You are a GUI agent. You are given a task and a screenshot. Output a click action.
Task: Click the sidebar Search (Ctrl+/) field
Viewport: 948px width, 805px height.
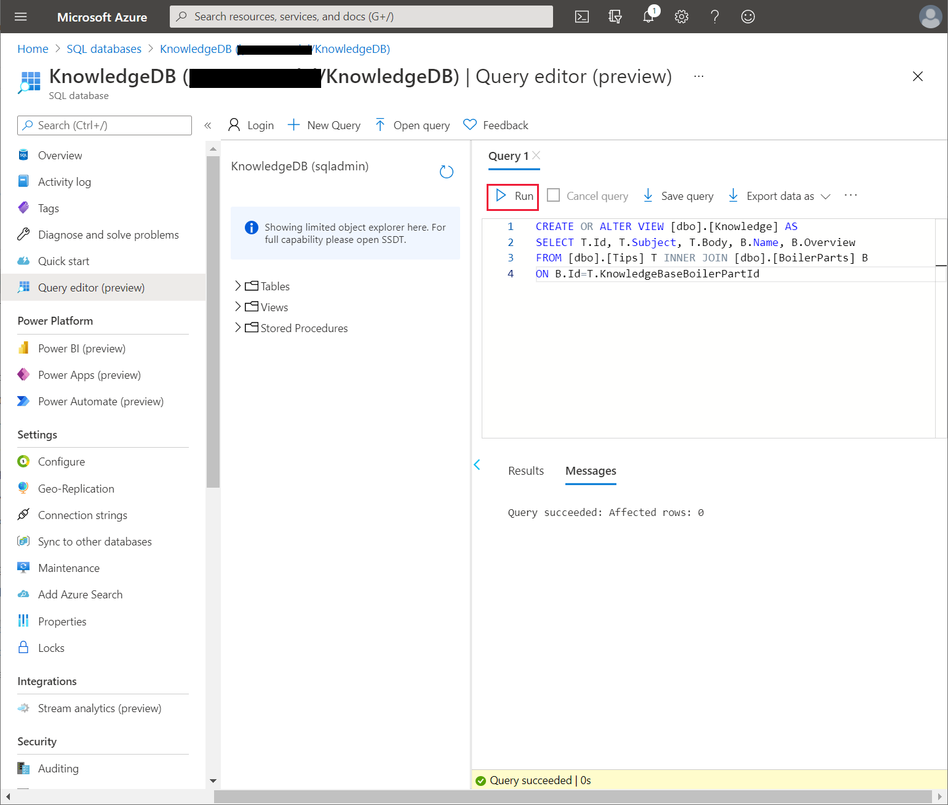click(x=105, y=125)
